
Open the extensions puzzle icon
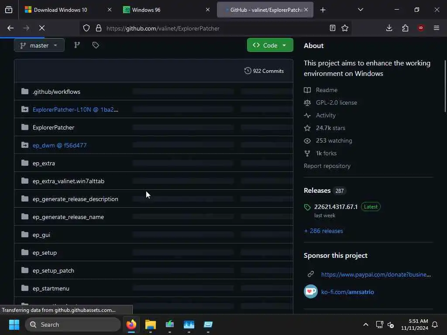click(405, 28)
